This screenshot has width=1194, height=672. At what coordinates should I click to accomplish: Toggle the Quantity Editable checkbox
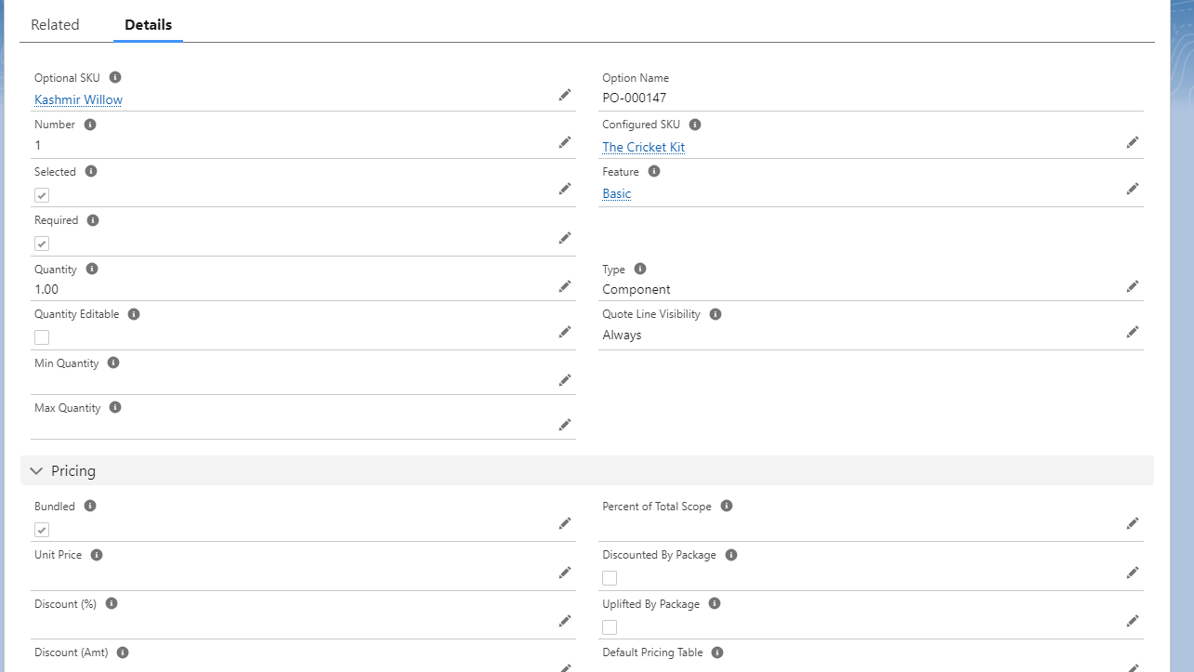click(x=42, y=337)
